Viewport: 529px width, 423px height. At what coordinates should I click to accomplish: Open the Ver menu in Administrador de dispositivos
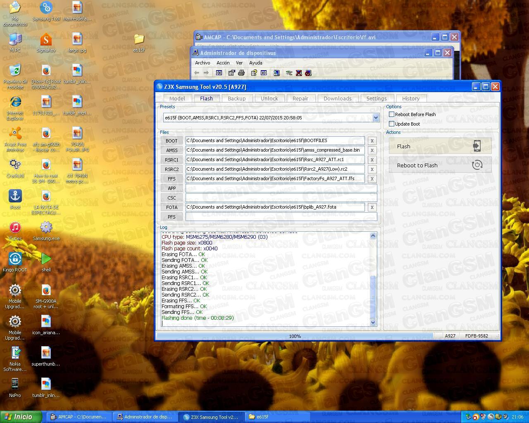pyautogui.click(x=239, y=63)
